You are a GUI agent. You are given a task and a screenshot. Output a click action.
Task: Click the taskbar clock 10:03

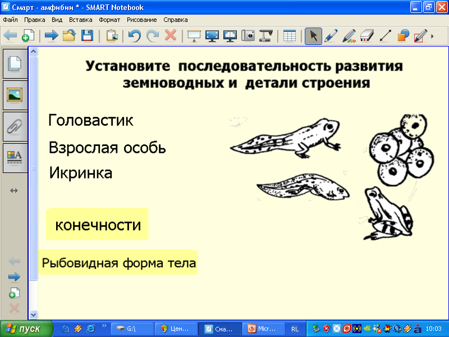click(433, 329)
